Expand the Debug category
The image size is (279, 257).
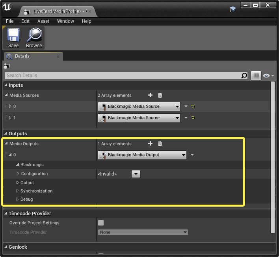pyautogui.click(x=17, y=199)
